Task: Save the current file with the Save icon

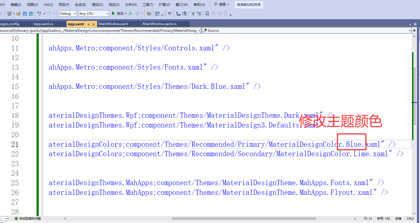Action: tap(25, 13)
